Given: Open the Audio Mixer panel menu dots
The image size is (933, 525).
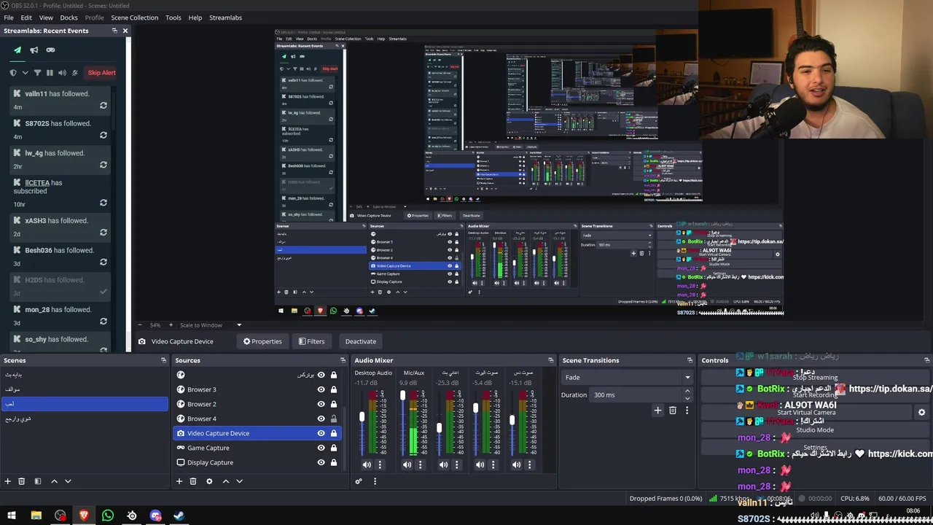Looking at the screenshot, I should [x=375, y=481].
